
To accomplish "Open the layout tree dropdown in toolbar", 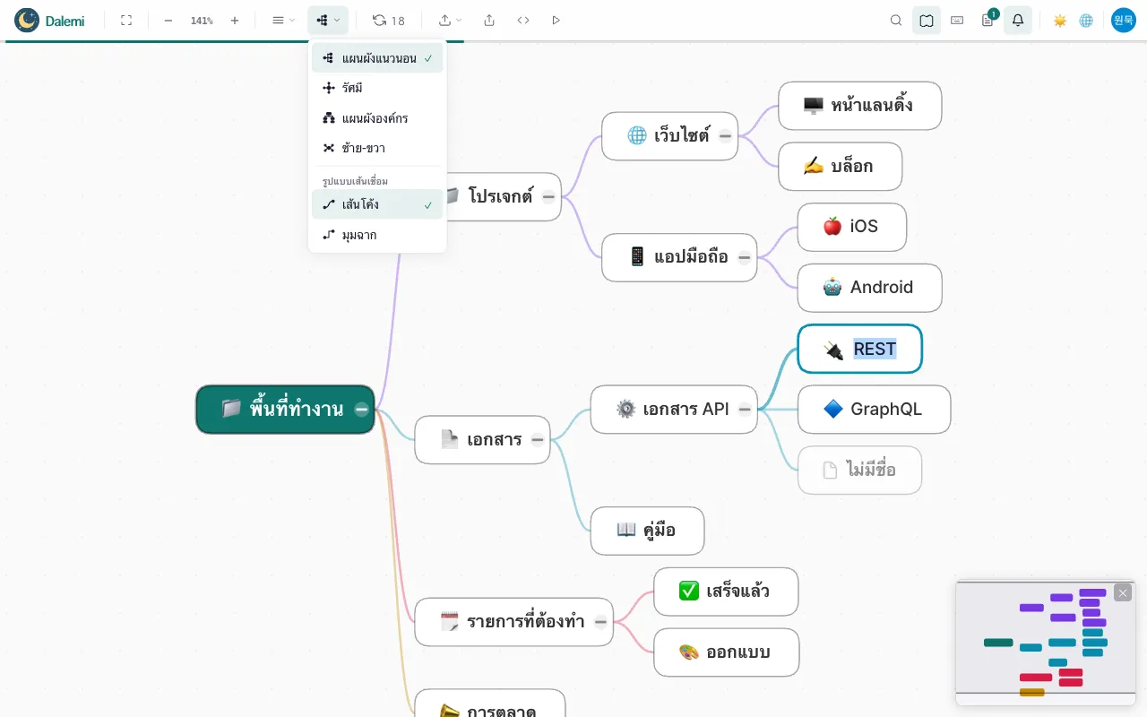I will pyautogui.click(x=328, y=21).
